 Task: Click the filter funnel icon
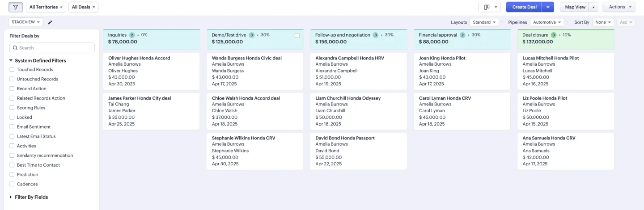coord(16,7)
